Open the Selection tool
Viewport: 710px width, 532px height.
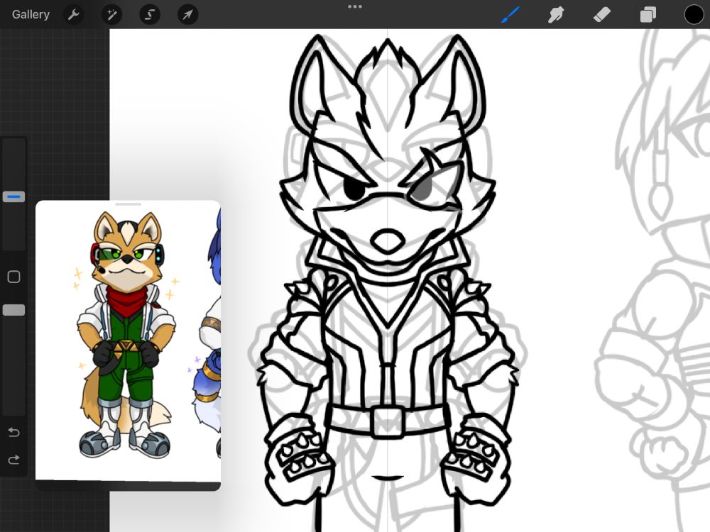tap(149, 14)
